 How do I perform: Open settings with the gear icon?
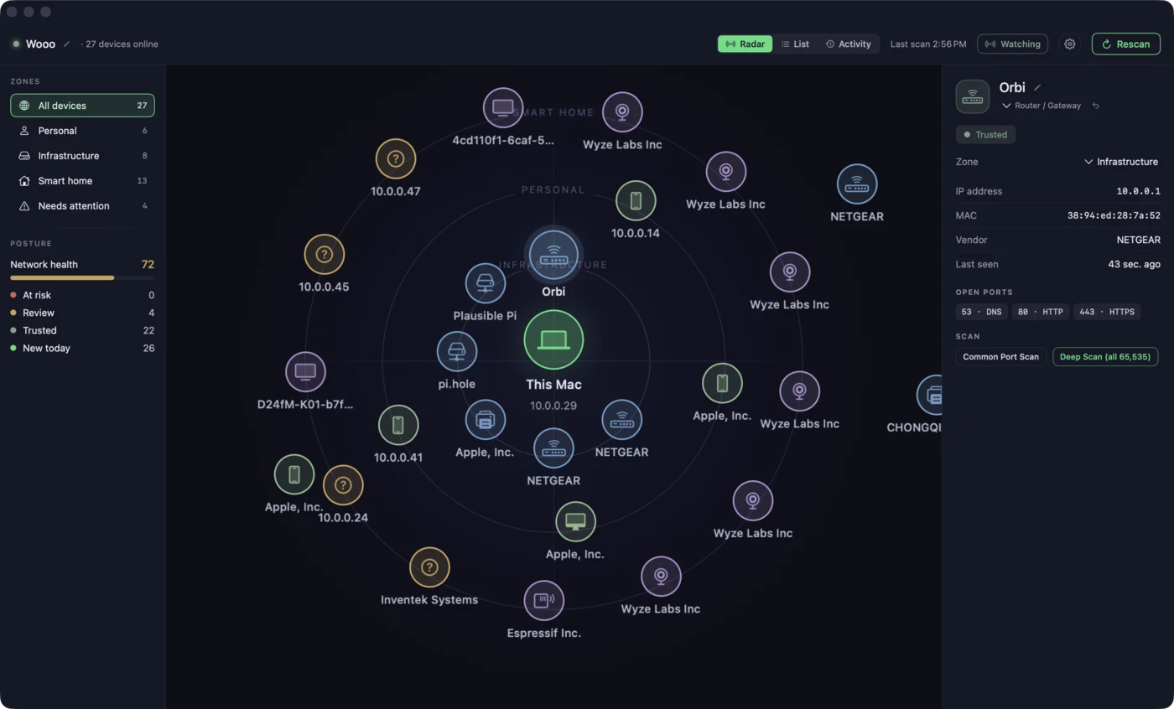click(x=1070, y=44)
